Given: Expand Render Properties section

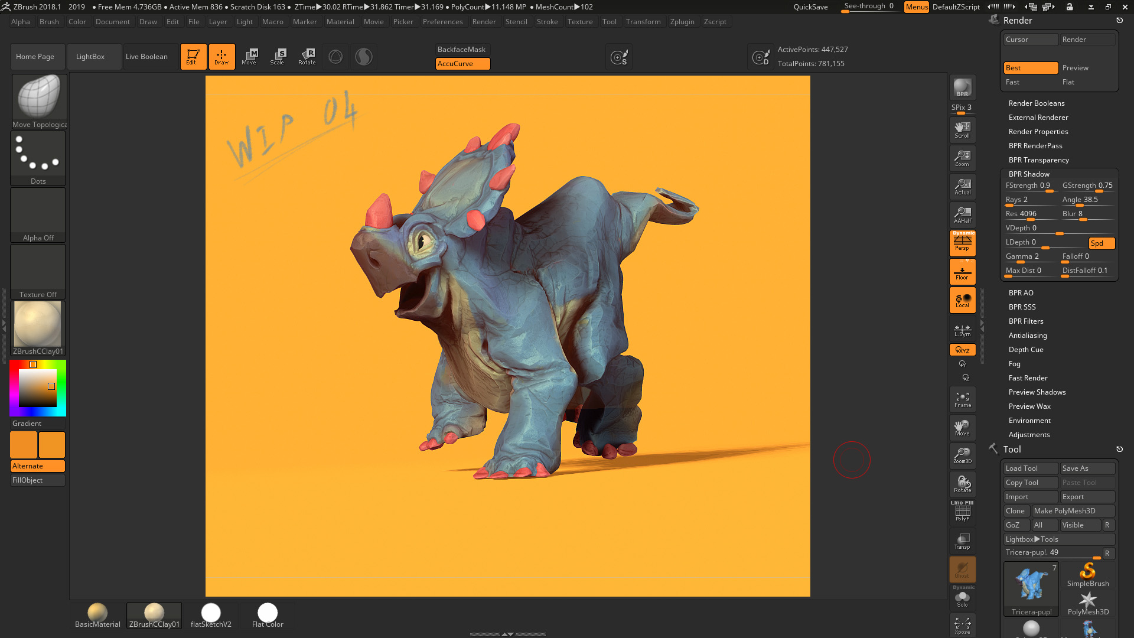Looking at the screenshot, I should click(x=1038, y=132).
